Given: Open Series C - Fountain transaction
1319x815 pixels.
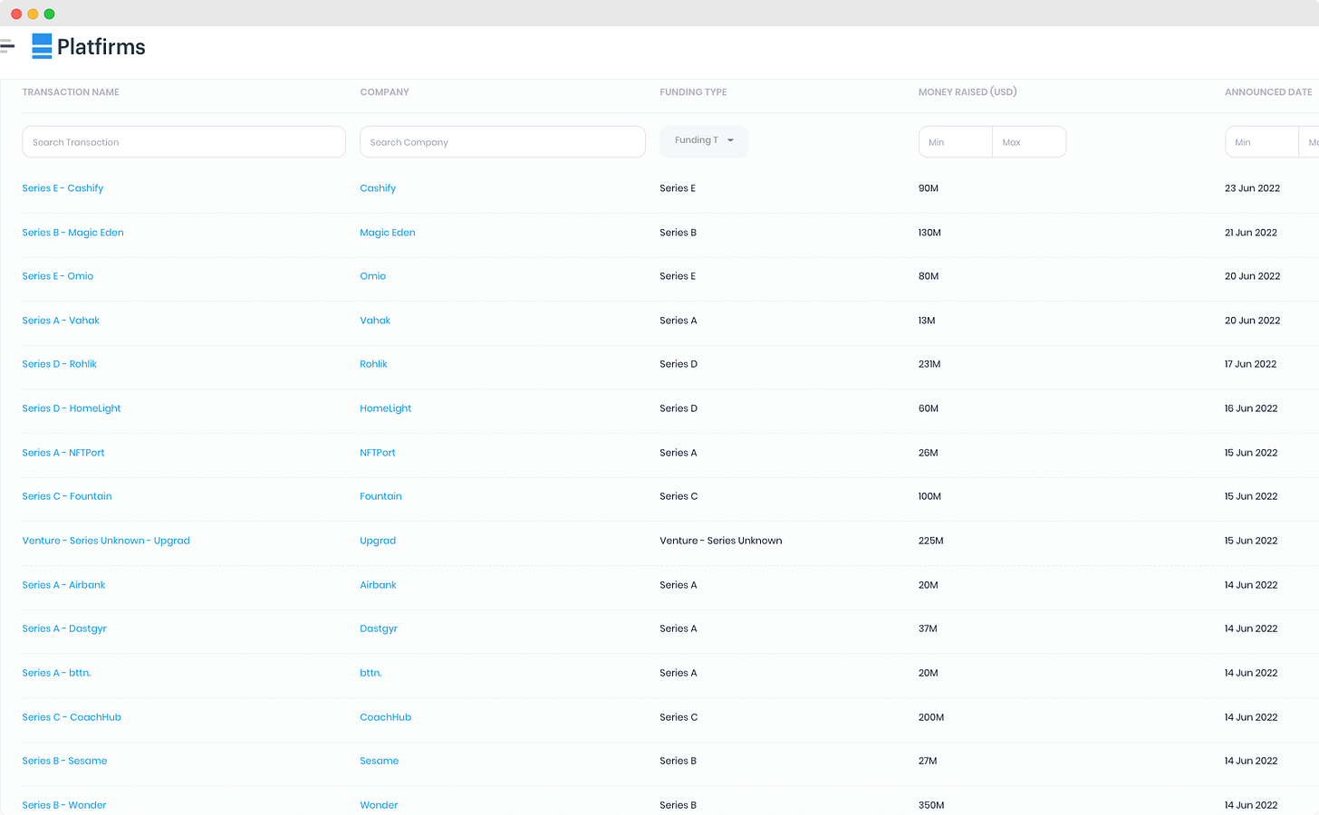Looking at the screenshot, I should point(67,496).
